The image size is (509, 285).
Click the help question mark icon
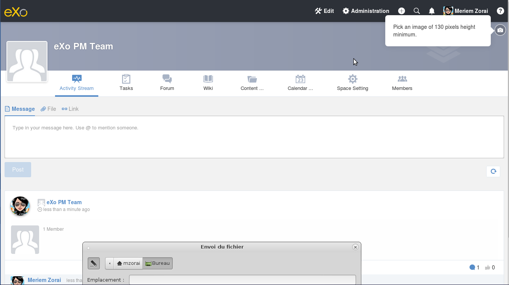pyautogui.click(x=500, y=11)
